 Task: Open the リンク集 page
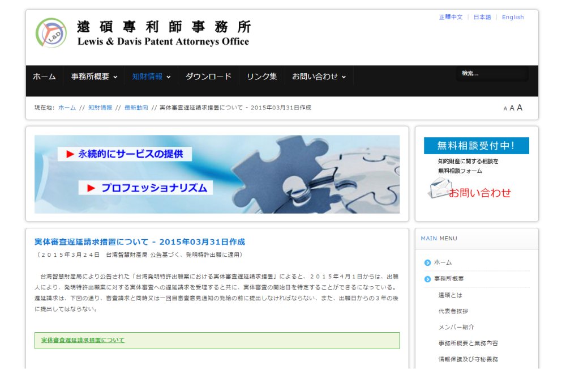(x=261, y=77)
